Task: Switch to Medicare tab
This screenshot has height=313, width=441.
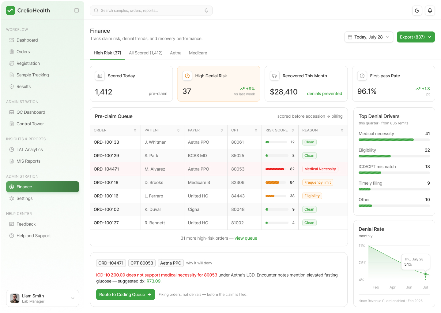Action: point(198,53)
